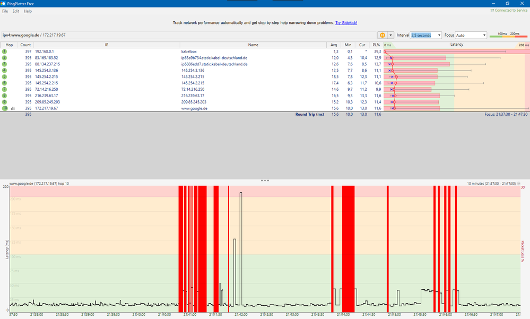Restore down the PingPlotter window

coord(507,3)
